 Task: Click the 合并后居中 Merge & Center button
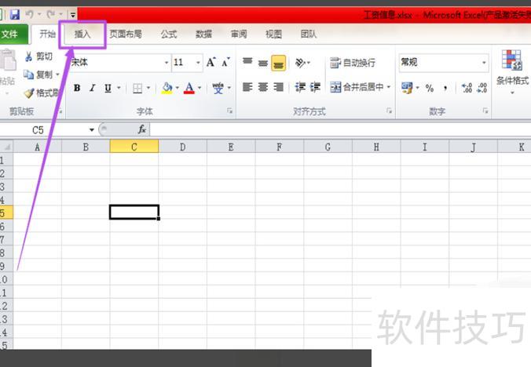pyautogui.click(x=357, y=87)
